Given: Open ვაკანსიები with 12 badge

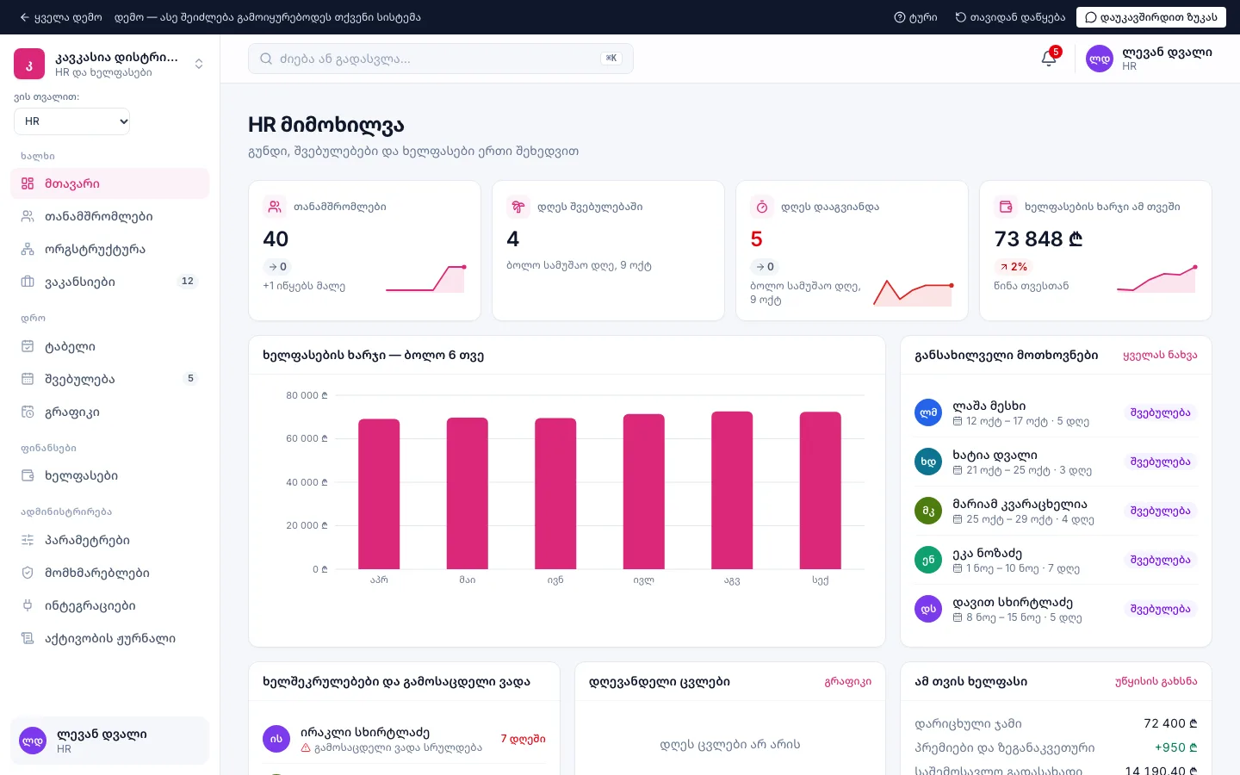Looking at the screenshot, I should [x=109, y=282].
